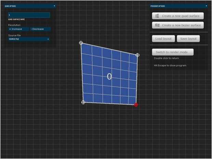The width and height of the screenshot is (212, 159).
Task: Click the quad grid icon on the new quad surface button
Action: (x=157, y=16)
